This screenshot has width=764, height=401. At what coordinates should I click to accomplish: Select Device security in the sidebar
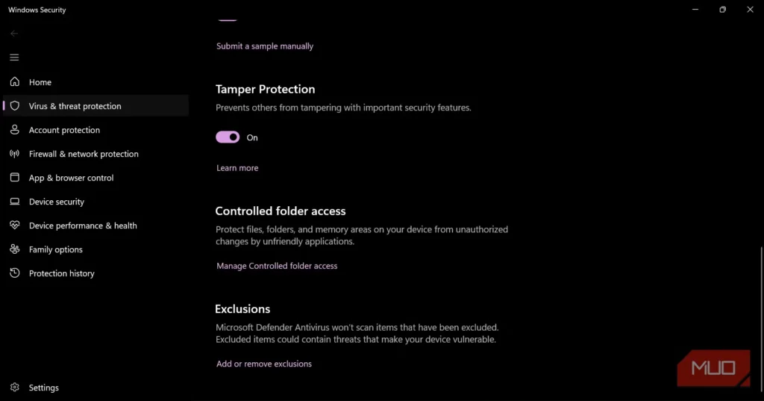click(x=57, y=202)
